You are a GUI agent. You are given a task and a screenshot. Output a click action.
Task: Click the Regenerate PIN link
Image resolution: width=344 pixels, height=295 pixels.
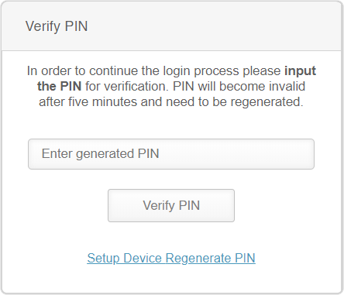point(210,258)
